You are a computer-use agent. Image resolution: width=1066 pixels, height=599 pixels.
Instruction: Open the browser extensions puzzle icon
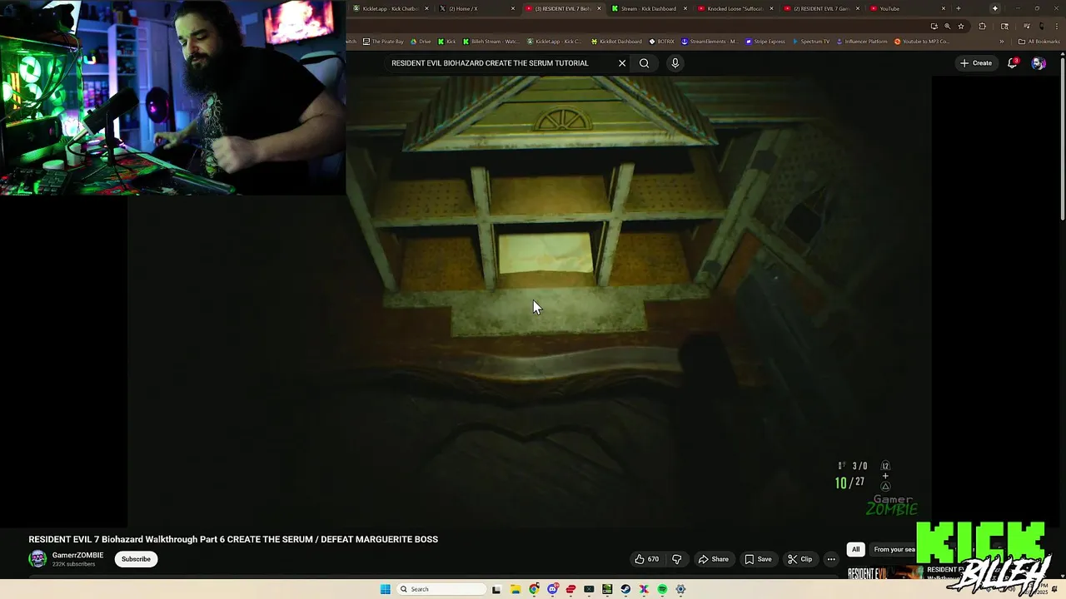[x=982, y=26]
